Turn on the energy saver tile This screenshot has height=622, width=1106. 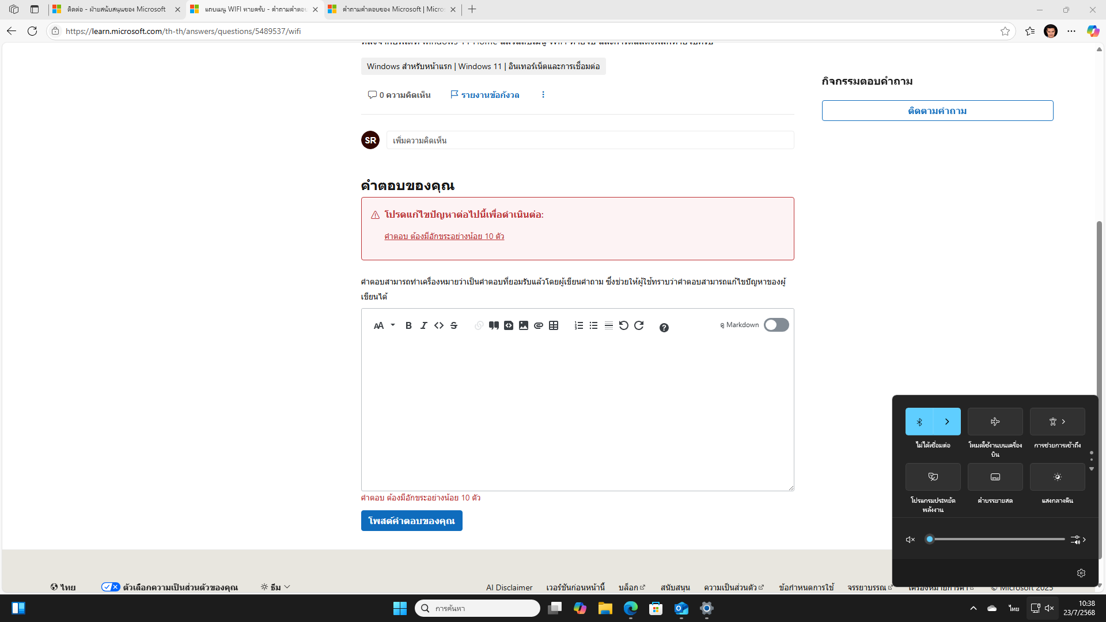933,477
